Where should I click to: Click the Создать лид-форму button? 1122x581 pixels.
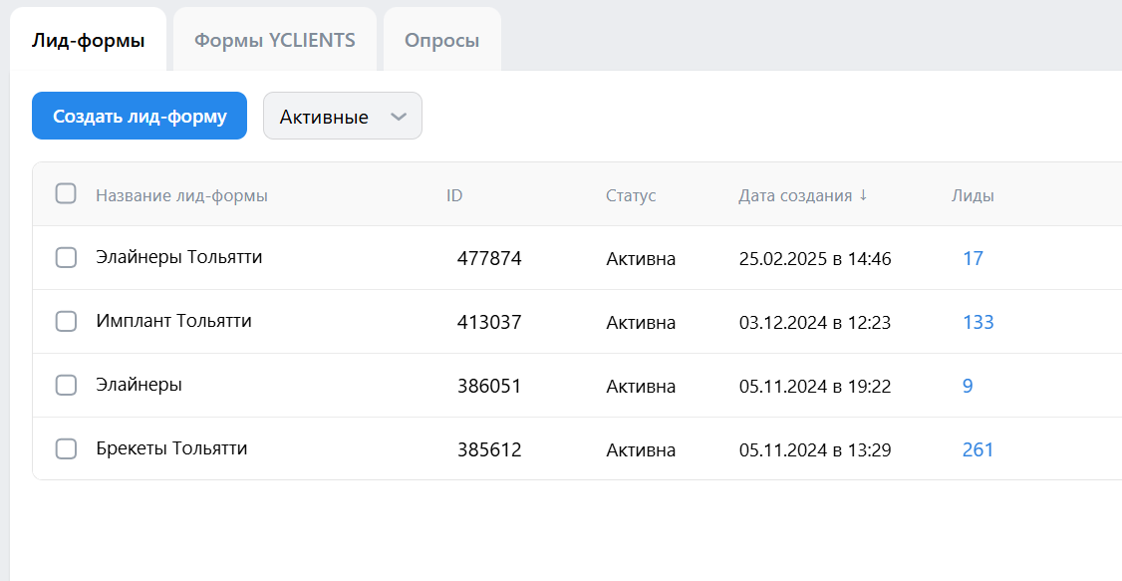coord(140,117)
